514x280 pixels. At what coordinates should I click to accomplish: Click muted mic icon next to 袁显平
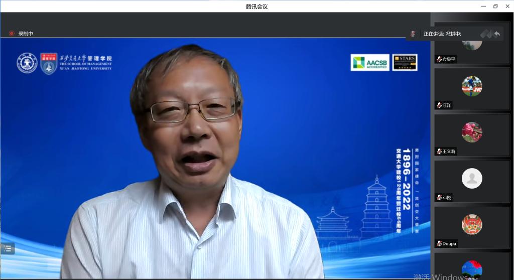[439, 59]
